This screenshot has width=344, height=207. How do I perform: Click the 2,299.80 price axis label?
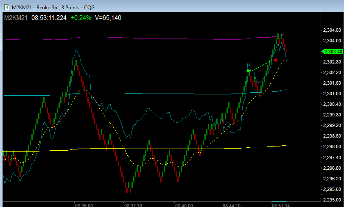pos(332,115)
